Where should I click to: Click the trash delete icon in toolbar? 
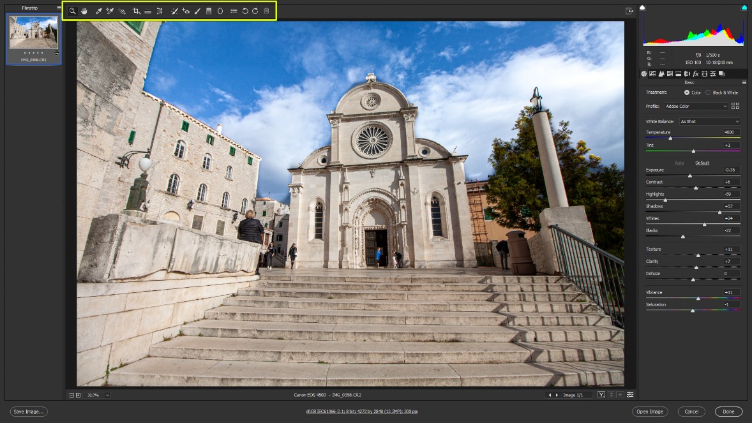(x=267, y=11)
